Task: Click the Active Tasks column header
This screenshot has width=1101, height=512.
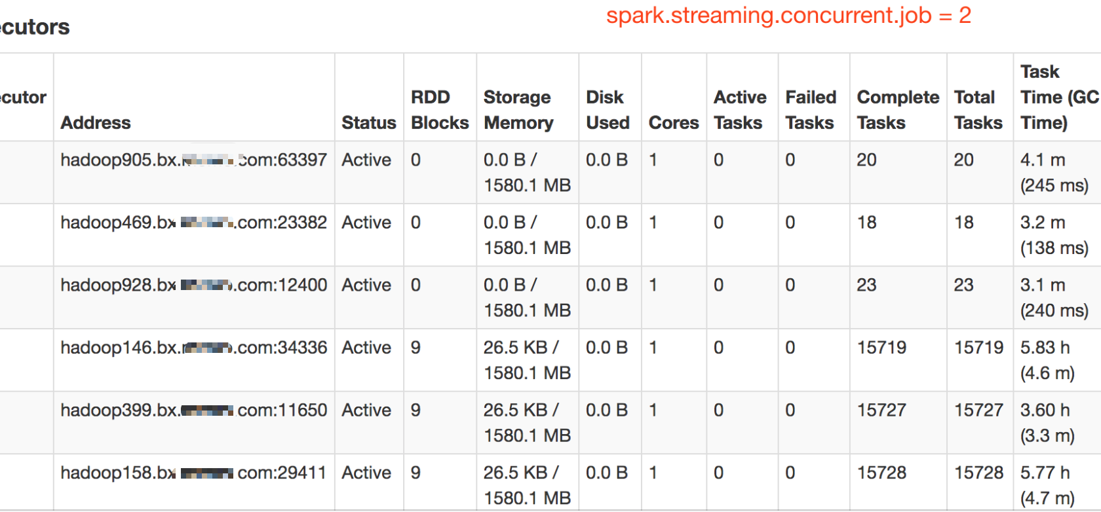Action: pyautogui.click(x=740, y=109)
